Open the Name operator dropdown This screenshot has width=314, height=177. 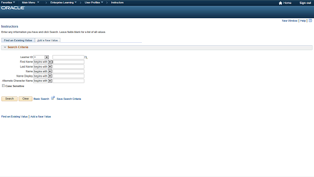tap(43, 71)
